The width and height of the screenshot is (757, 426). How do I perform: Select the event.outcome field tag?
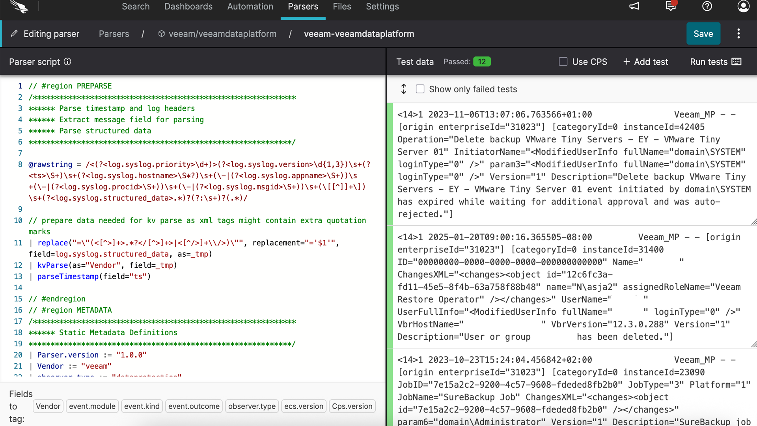(194, 406)
